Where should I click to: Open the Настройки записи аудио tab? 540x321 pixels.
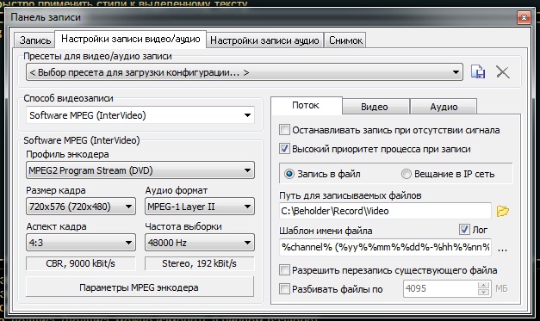pos(264,40)
